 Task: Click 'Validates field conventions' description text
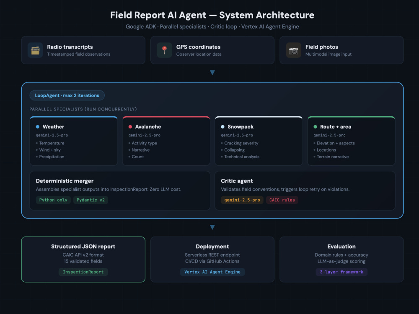pos(285,189)
